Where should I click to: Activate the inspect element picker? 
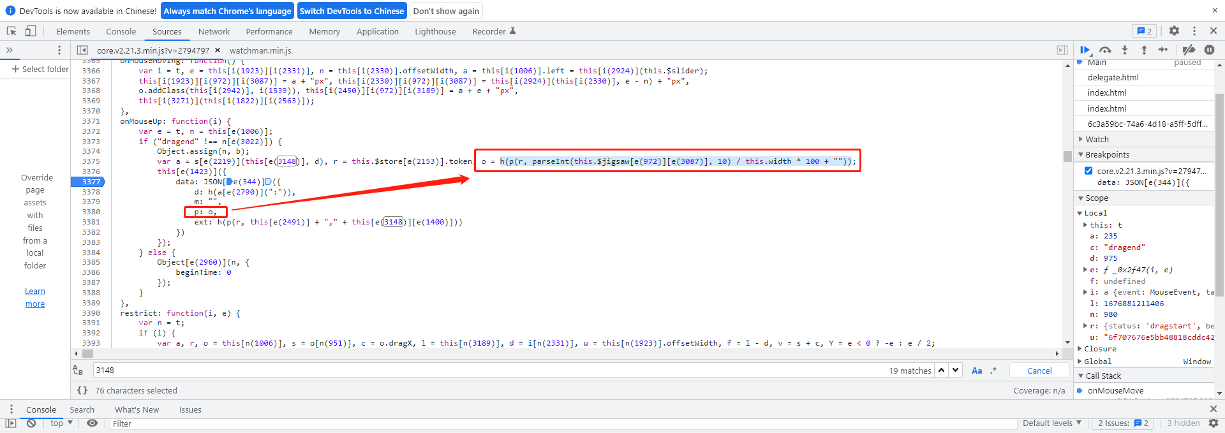11,31
